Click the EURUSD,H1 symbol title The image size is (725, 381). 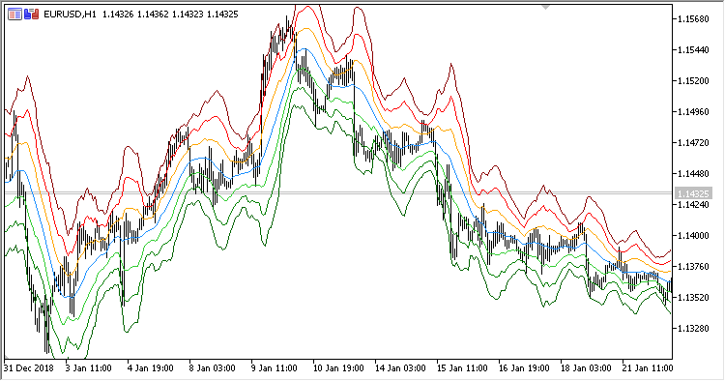[70, 15]
